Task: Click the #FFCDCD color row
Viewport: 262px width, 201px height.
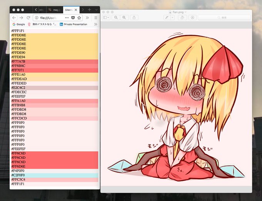Action: (55, 118)
